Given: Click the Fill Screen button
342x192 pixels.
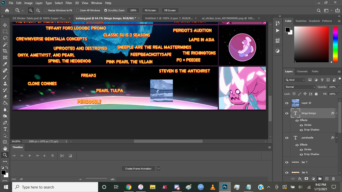Looking at the screenshot, I should pos(170,10).
